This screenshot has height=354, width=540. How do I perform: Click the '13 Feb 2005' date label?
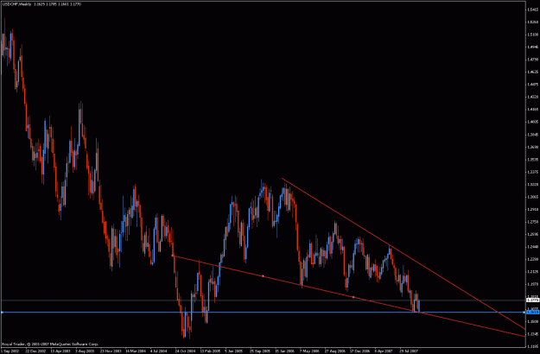(210, 351)
